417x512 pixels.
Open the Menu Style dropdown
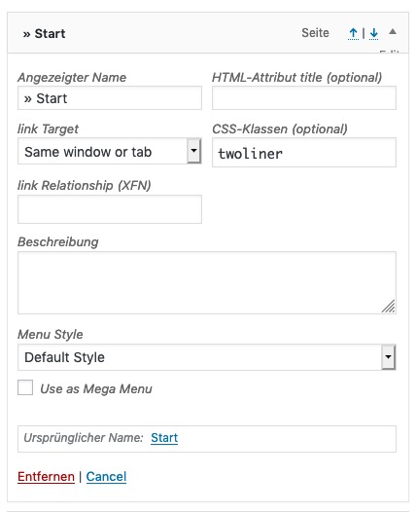tap(207, 357)
